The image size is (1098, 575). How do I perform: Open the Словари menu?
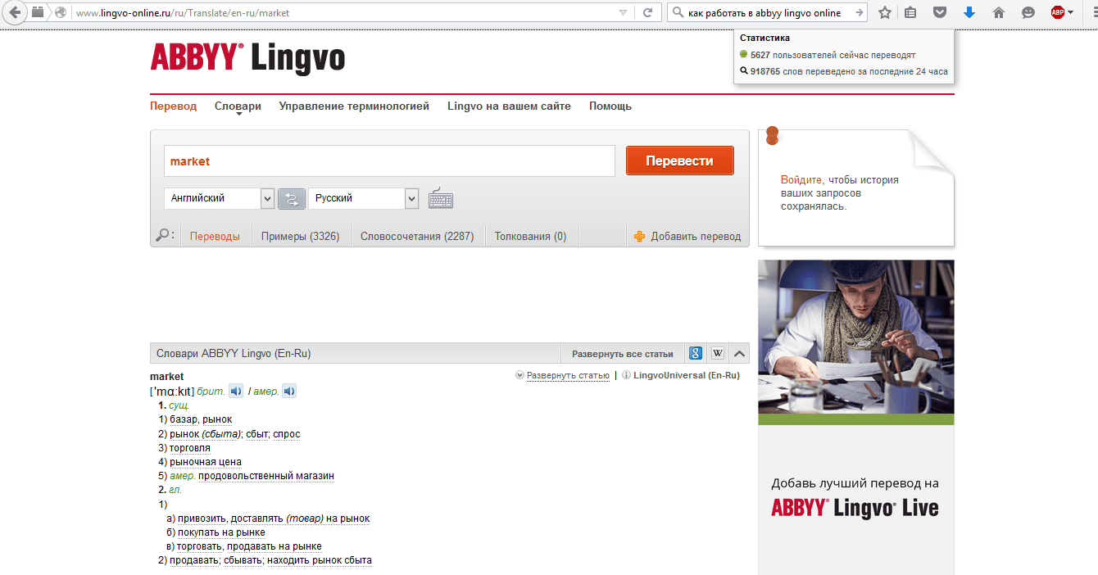[x=238, y=106]
